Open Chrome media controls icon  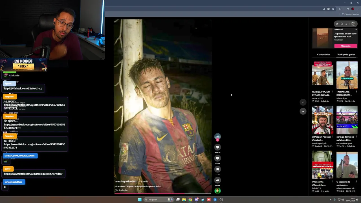348,9
